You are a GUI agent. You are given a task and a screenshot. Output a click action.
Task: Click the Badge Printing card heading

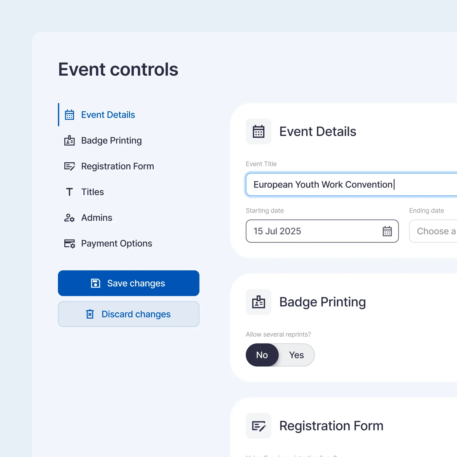click(323, 302)
